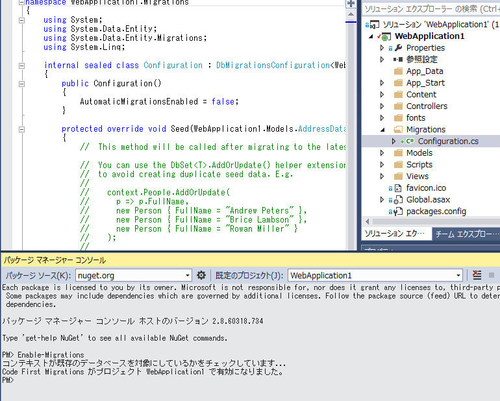Click 'DbMigrationsConfiguration' in class declaration
The height and width of the screenshot is (401, 500).
[273, 66]
